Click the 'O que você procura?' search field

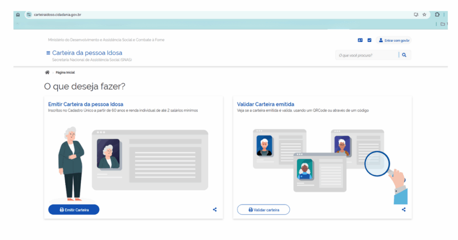pyautogui.click(x=366, y=55)
